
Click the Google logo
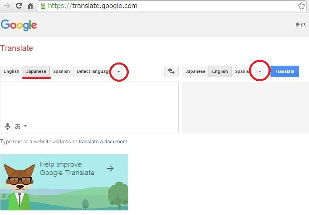(x=19, y=25)
